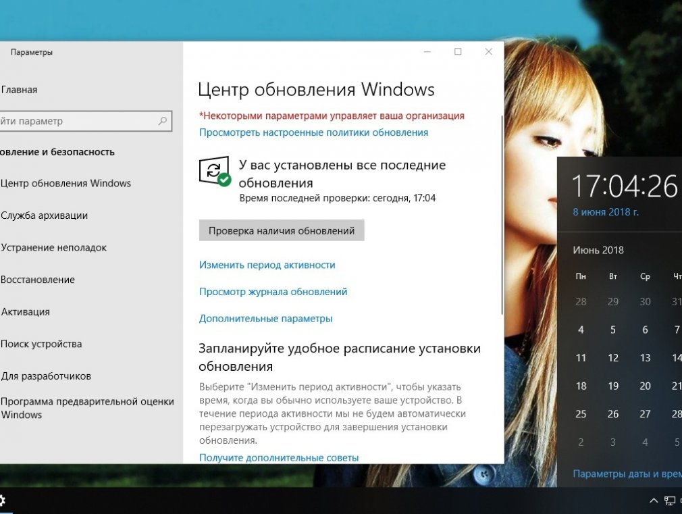The height and width of the screenshot is (514, 682).
Task: Maximize the Параметры window
Action: click(x=458, y=52)
